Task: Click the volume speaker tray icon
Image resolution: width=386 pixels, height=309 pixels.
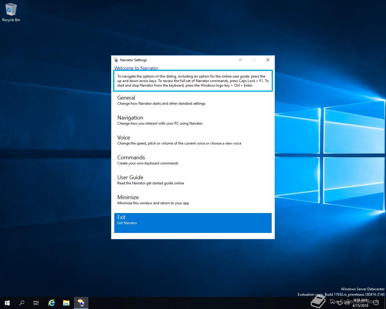Action: (x=347, y=303)
